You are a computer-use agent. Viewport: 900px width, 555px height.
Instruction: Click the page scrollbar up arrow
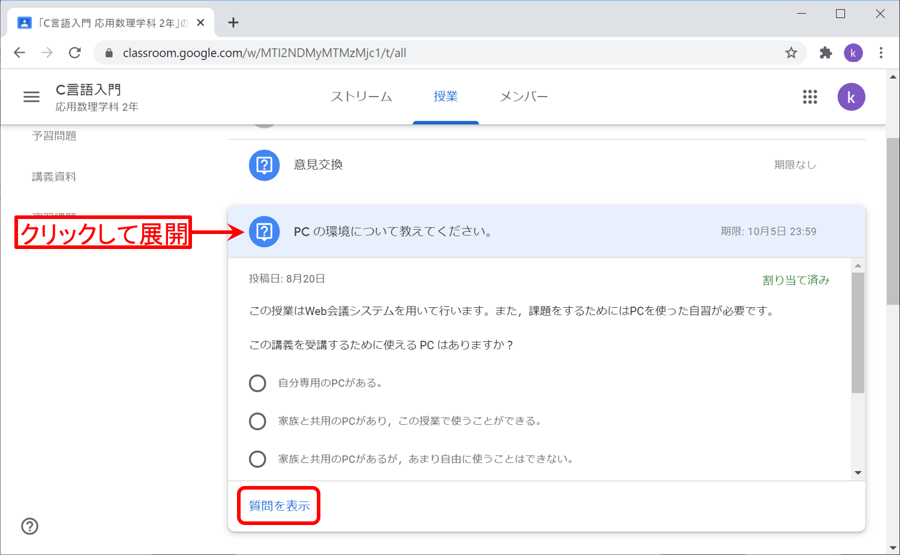coord(893,77)
